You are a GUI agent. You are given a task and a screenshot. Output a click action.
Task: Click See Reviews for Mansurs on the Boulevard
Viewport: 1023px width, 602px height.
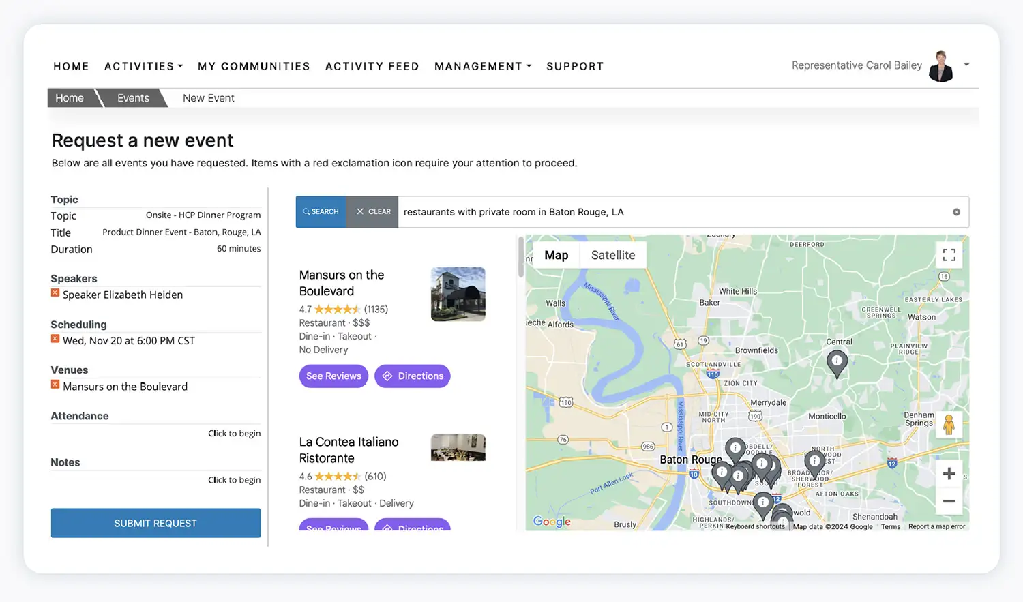pyautogui.click(x=333, y=376)
